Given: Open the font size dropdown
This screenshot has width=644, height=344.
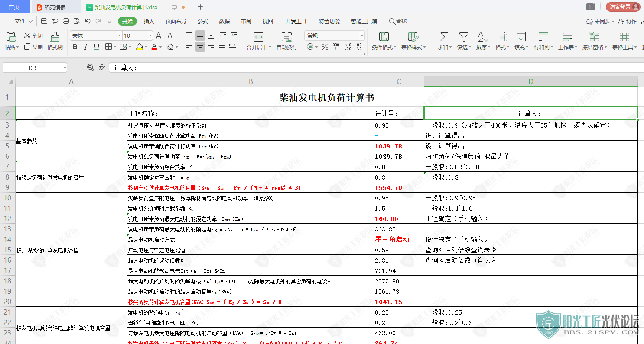Looking at the screenshot, I should click(x=150, y=35).
